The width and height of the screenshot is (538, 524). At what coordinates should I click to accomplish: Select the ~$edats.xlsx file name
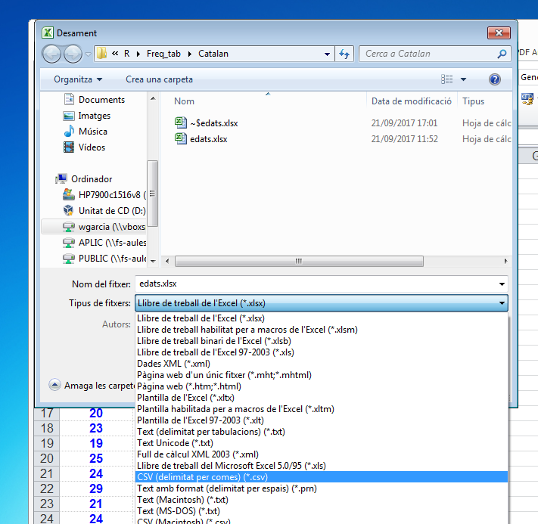pos(213,123)
